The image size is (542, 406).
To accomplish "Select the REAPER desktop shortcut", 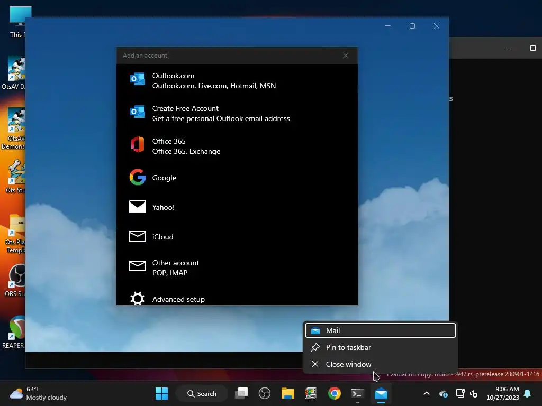I will pos(13,331).
